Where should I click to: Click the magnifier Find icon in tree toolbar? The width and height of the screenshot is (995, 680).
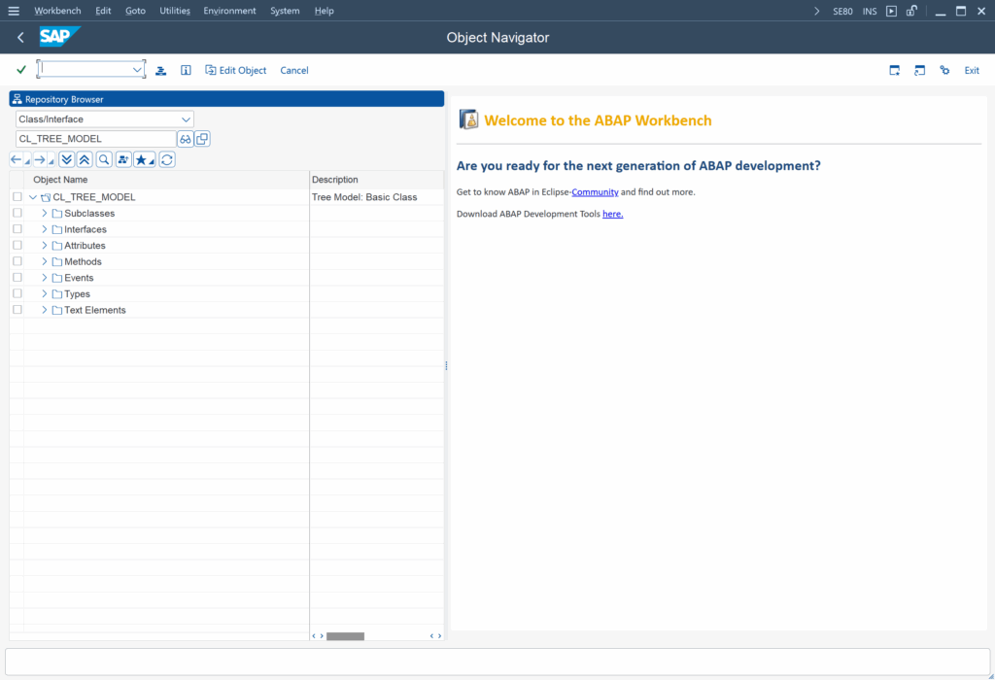coord(104,160)
